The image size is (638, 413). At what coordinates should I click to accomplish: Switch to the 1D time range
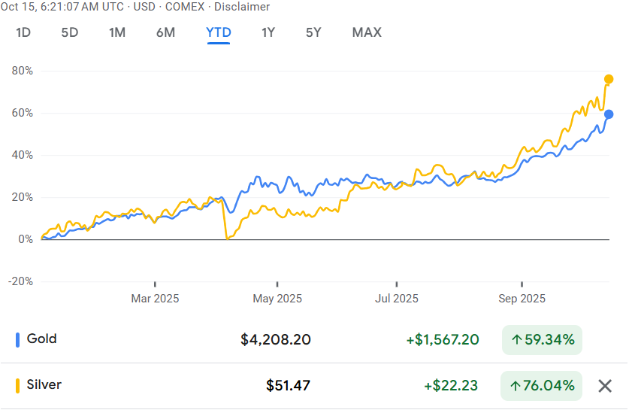point(23,32)
